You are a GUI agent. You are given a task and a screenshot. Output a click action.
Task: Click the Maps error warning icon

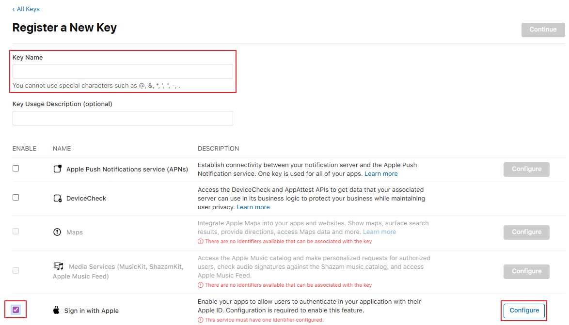click(201, 241)
